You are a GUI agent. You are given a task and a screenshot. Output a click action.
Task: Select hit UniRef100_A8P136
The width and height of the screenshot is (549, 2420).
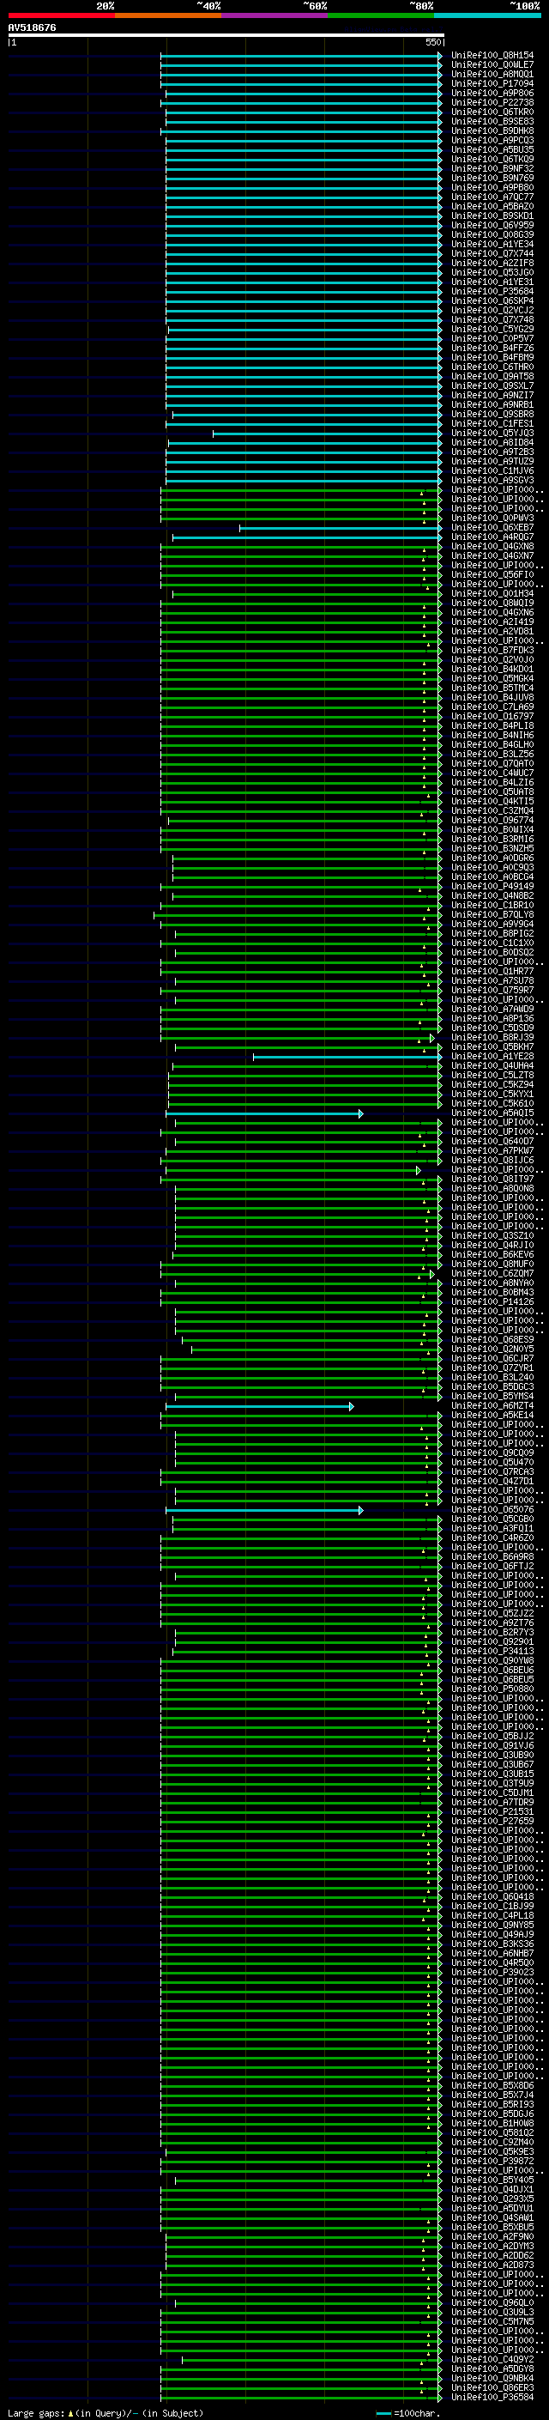point(492,1018)
